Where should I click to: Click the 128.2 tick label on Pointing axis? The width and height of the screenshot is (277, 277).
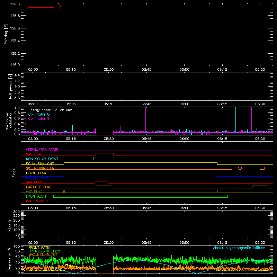15,54
